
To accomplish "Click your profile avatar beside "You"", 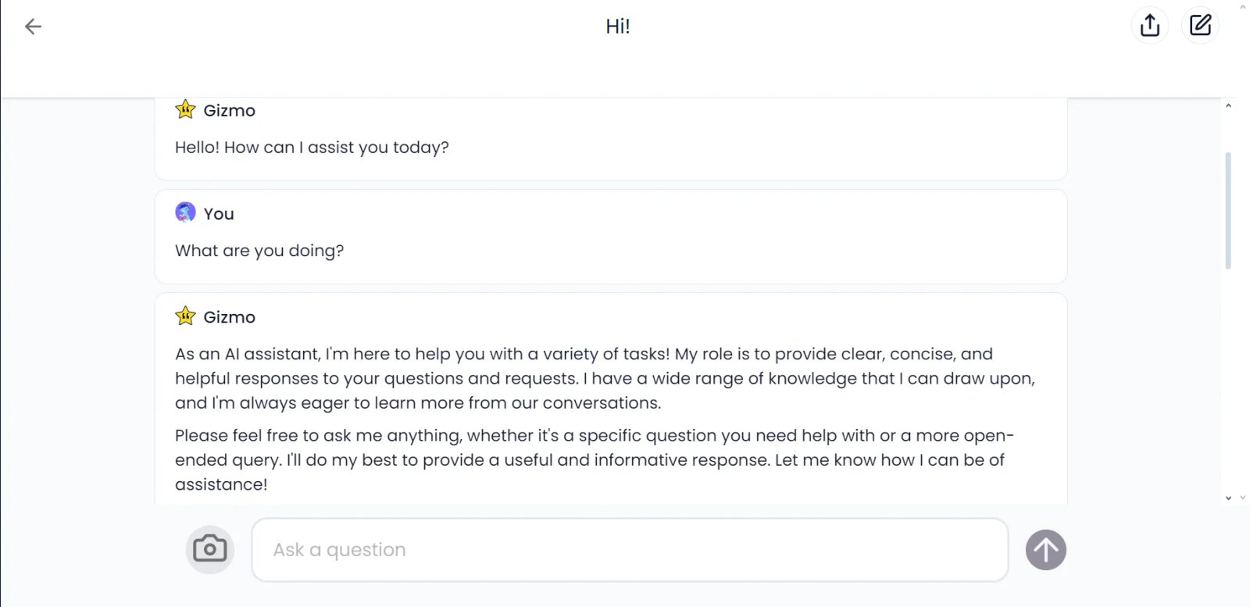I will 185,212.
